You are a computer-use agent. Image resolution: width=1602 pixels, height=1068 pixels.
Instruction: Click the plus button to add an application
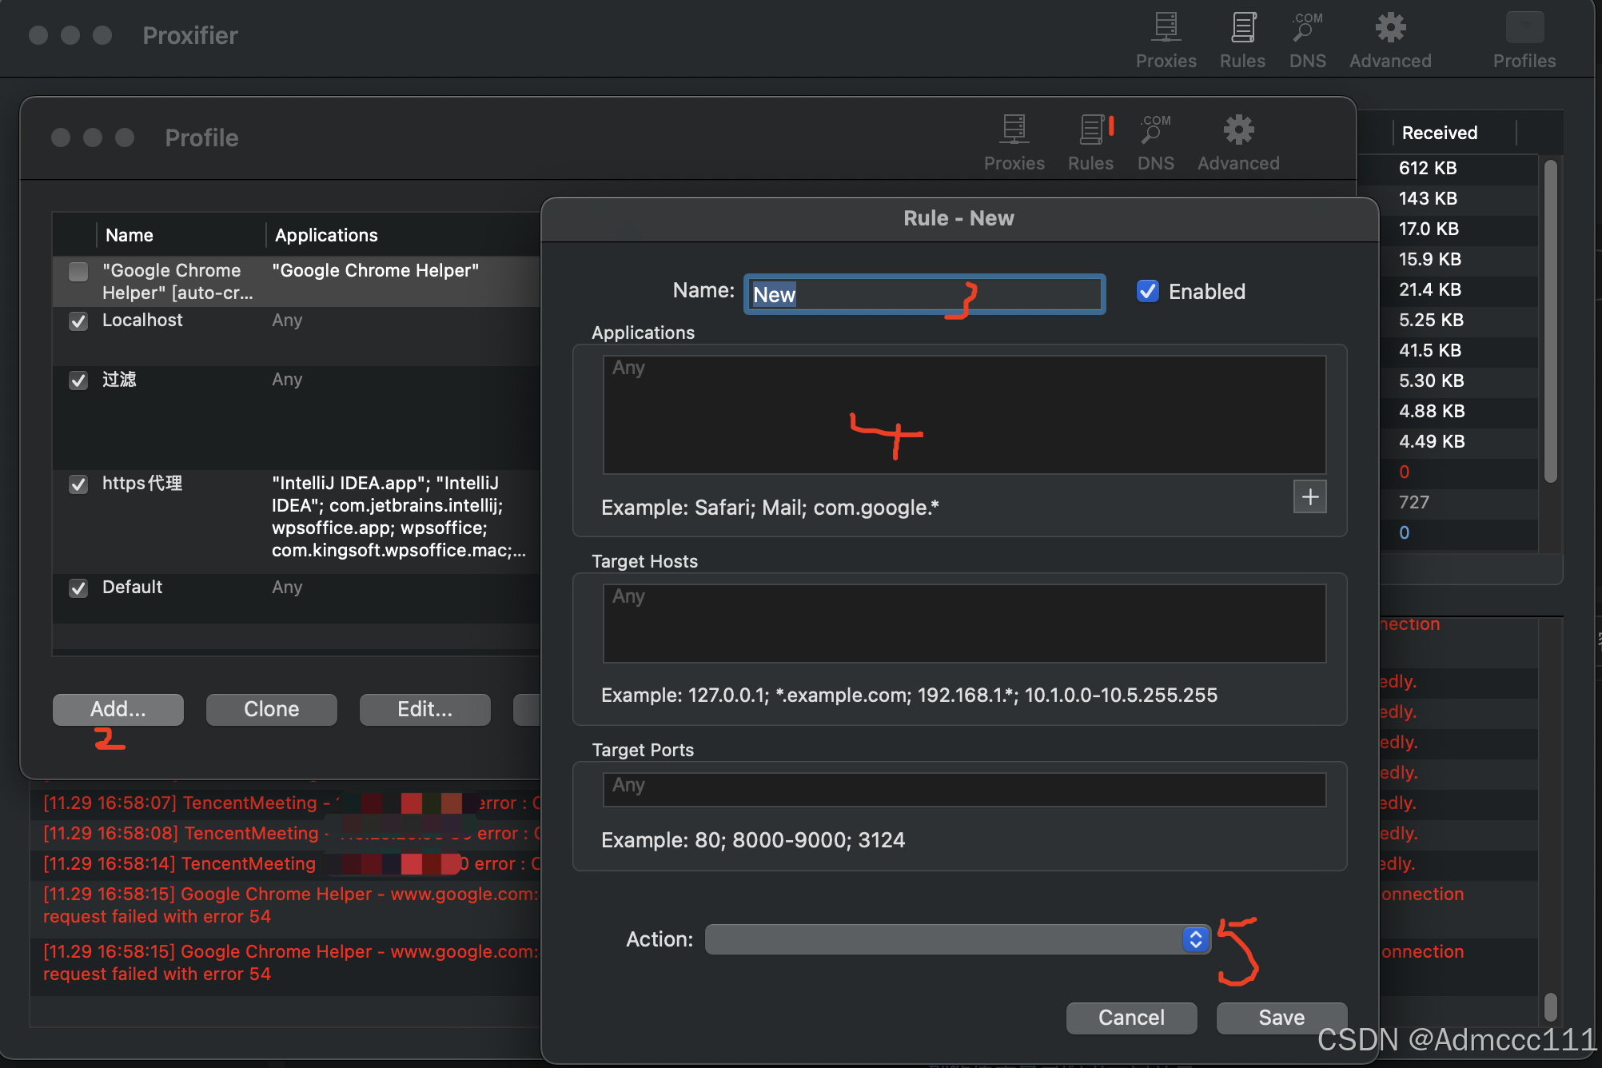[1309, 496]
